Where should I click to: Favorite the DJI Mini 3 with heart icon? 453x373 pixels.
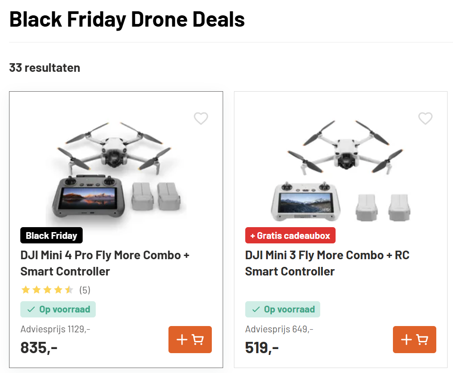(x=425, y=119)
